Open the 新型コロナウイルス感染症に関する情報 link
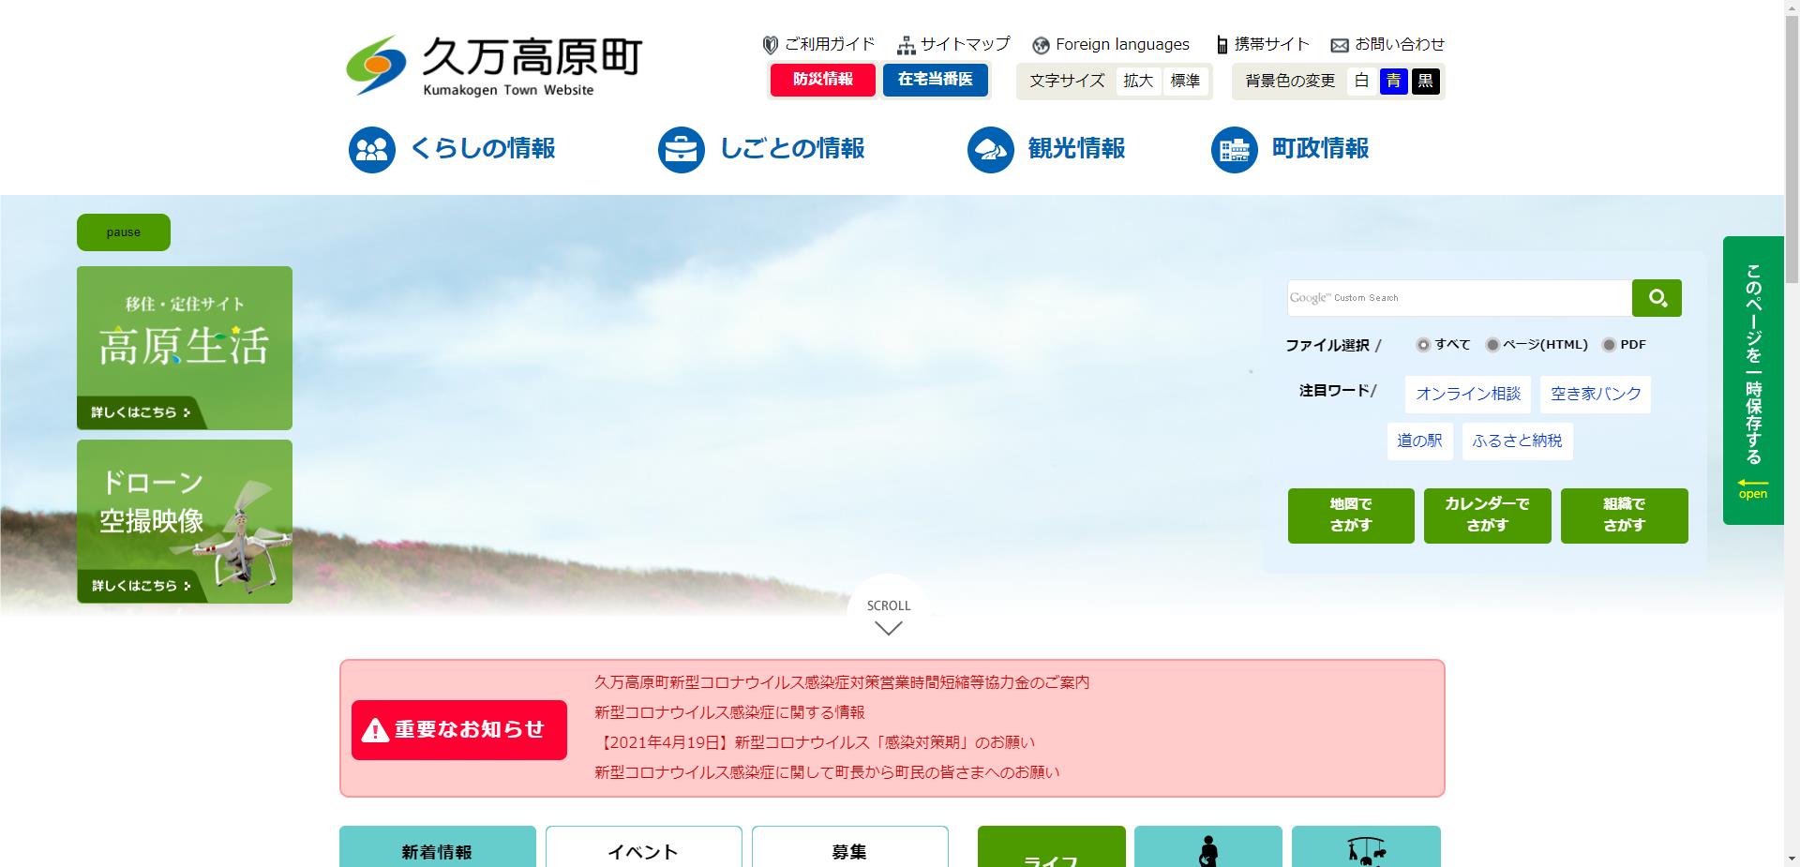 (x=730, y=712)
